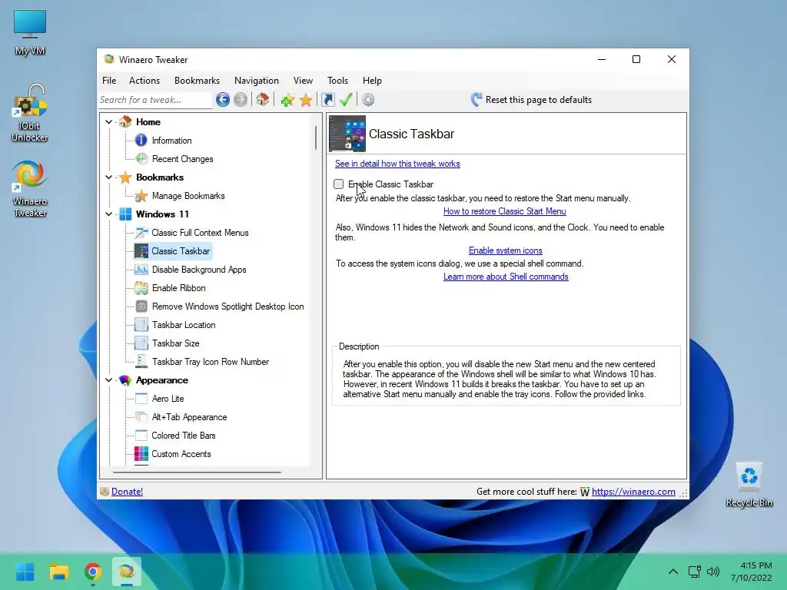Click the Back navigation arrow icon
The image size is (787, 590).
click(x=223, y=100)
